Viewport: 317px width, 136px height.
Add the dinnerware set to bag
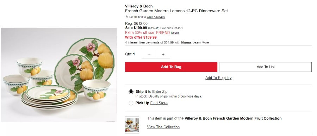(x=171, y=67)
